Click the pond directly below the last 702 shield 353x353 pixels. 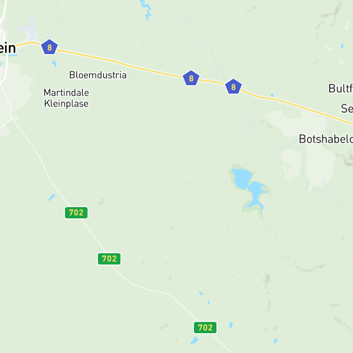tap(194, 340)
